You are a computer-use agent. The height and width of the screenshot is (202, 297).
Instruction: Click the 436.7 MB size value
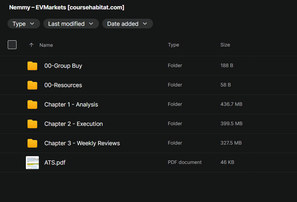point(231,104)
